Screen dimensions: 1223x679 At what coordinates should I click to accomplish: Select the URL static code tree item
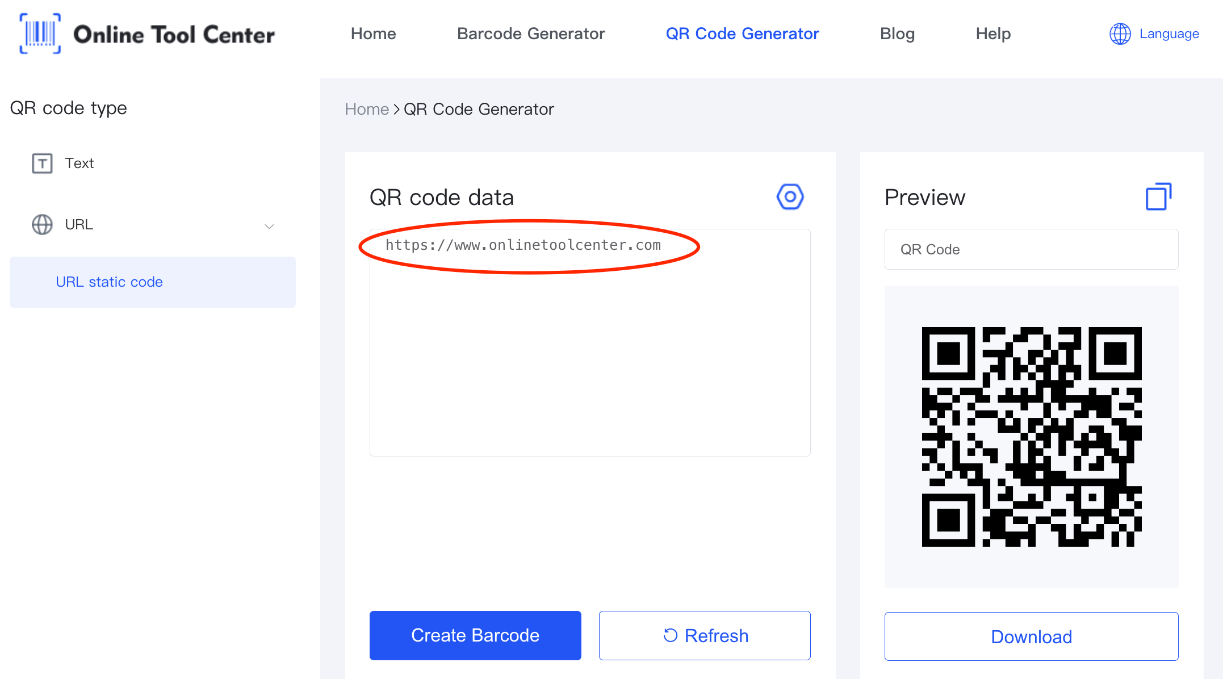[x=110, y=281]
